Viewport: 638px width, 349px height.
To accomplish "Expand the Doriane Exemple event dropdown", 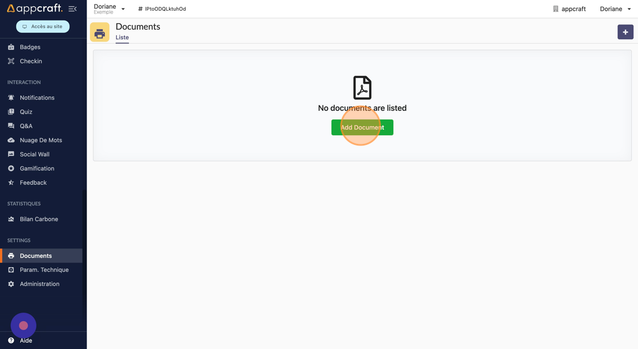I will 109,9.
